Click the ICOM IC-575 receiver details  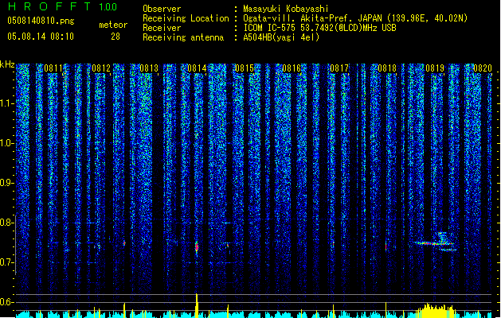319,28
